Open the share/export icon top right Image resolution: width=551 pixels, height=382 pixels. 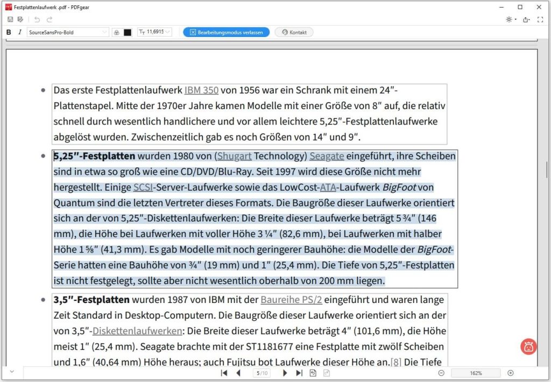[525, 19]
